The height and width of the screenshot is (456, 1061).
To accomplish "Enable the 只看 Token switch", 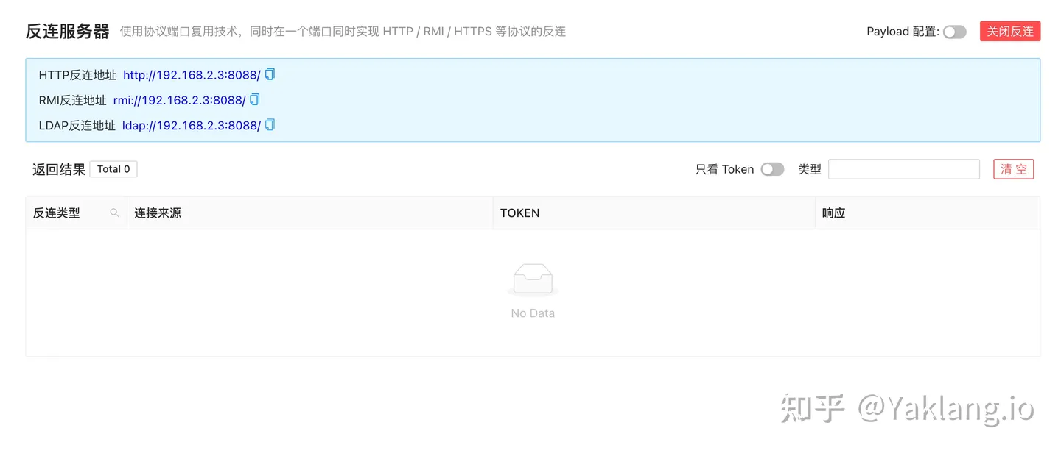I will (x=772, y=169).
